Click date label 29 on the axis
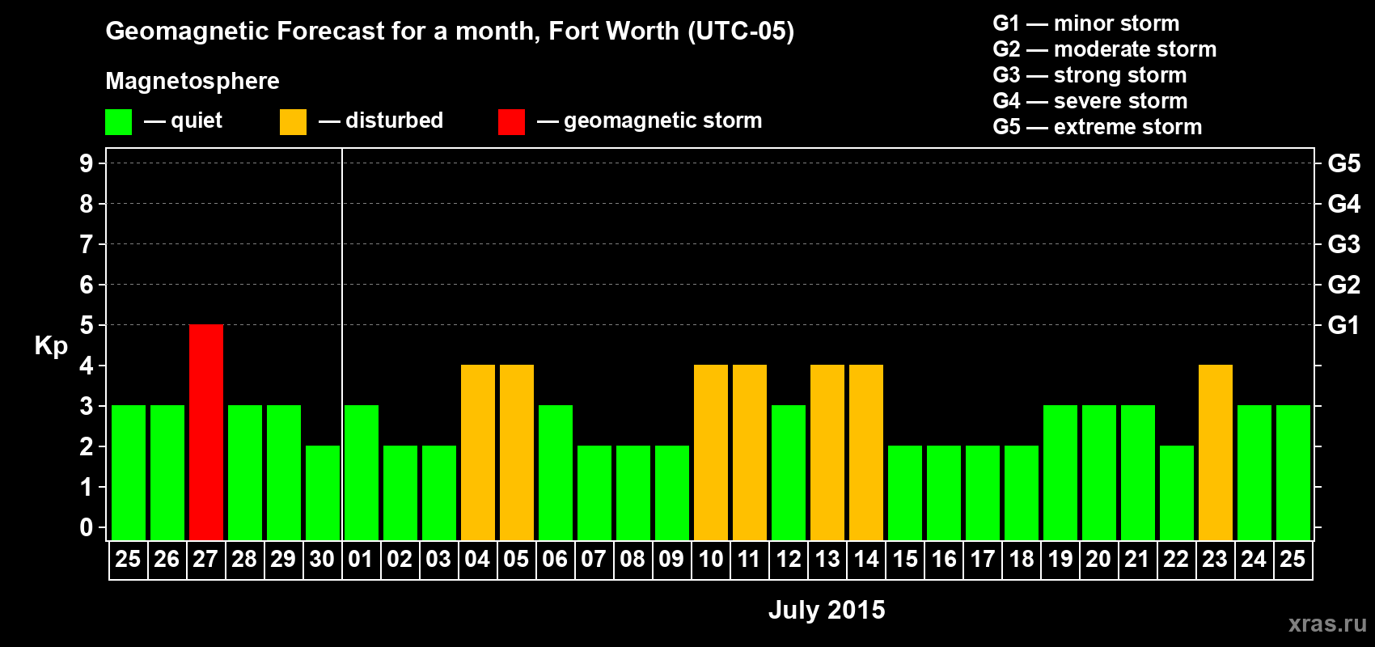Image resolution: width=1375 pixels, height=647 pixels. tap(283, 560)
